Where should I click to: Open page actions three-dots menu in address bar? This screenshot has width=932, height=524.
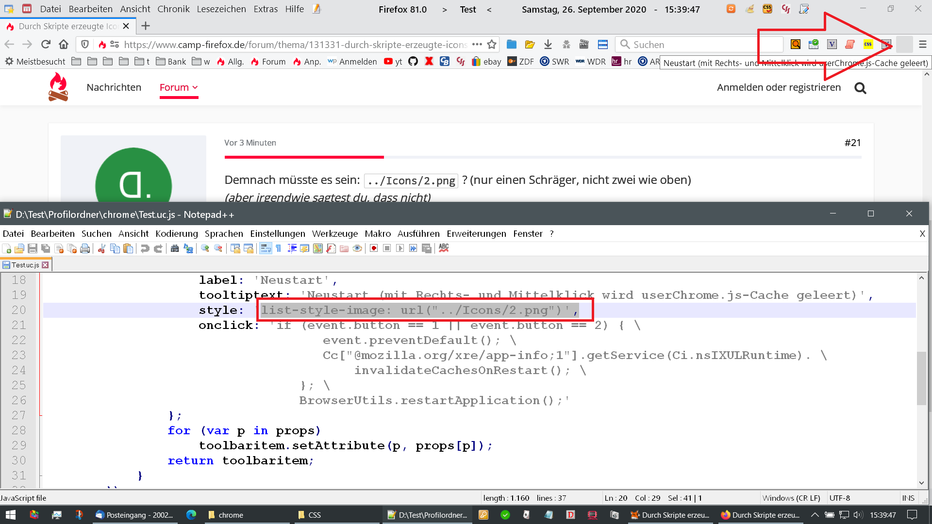[477, 45]
